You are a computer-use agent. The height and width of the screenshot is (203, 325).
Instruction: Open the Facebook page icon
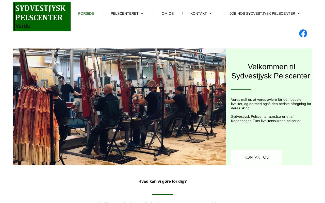[303, 33]
